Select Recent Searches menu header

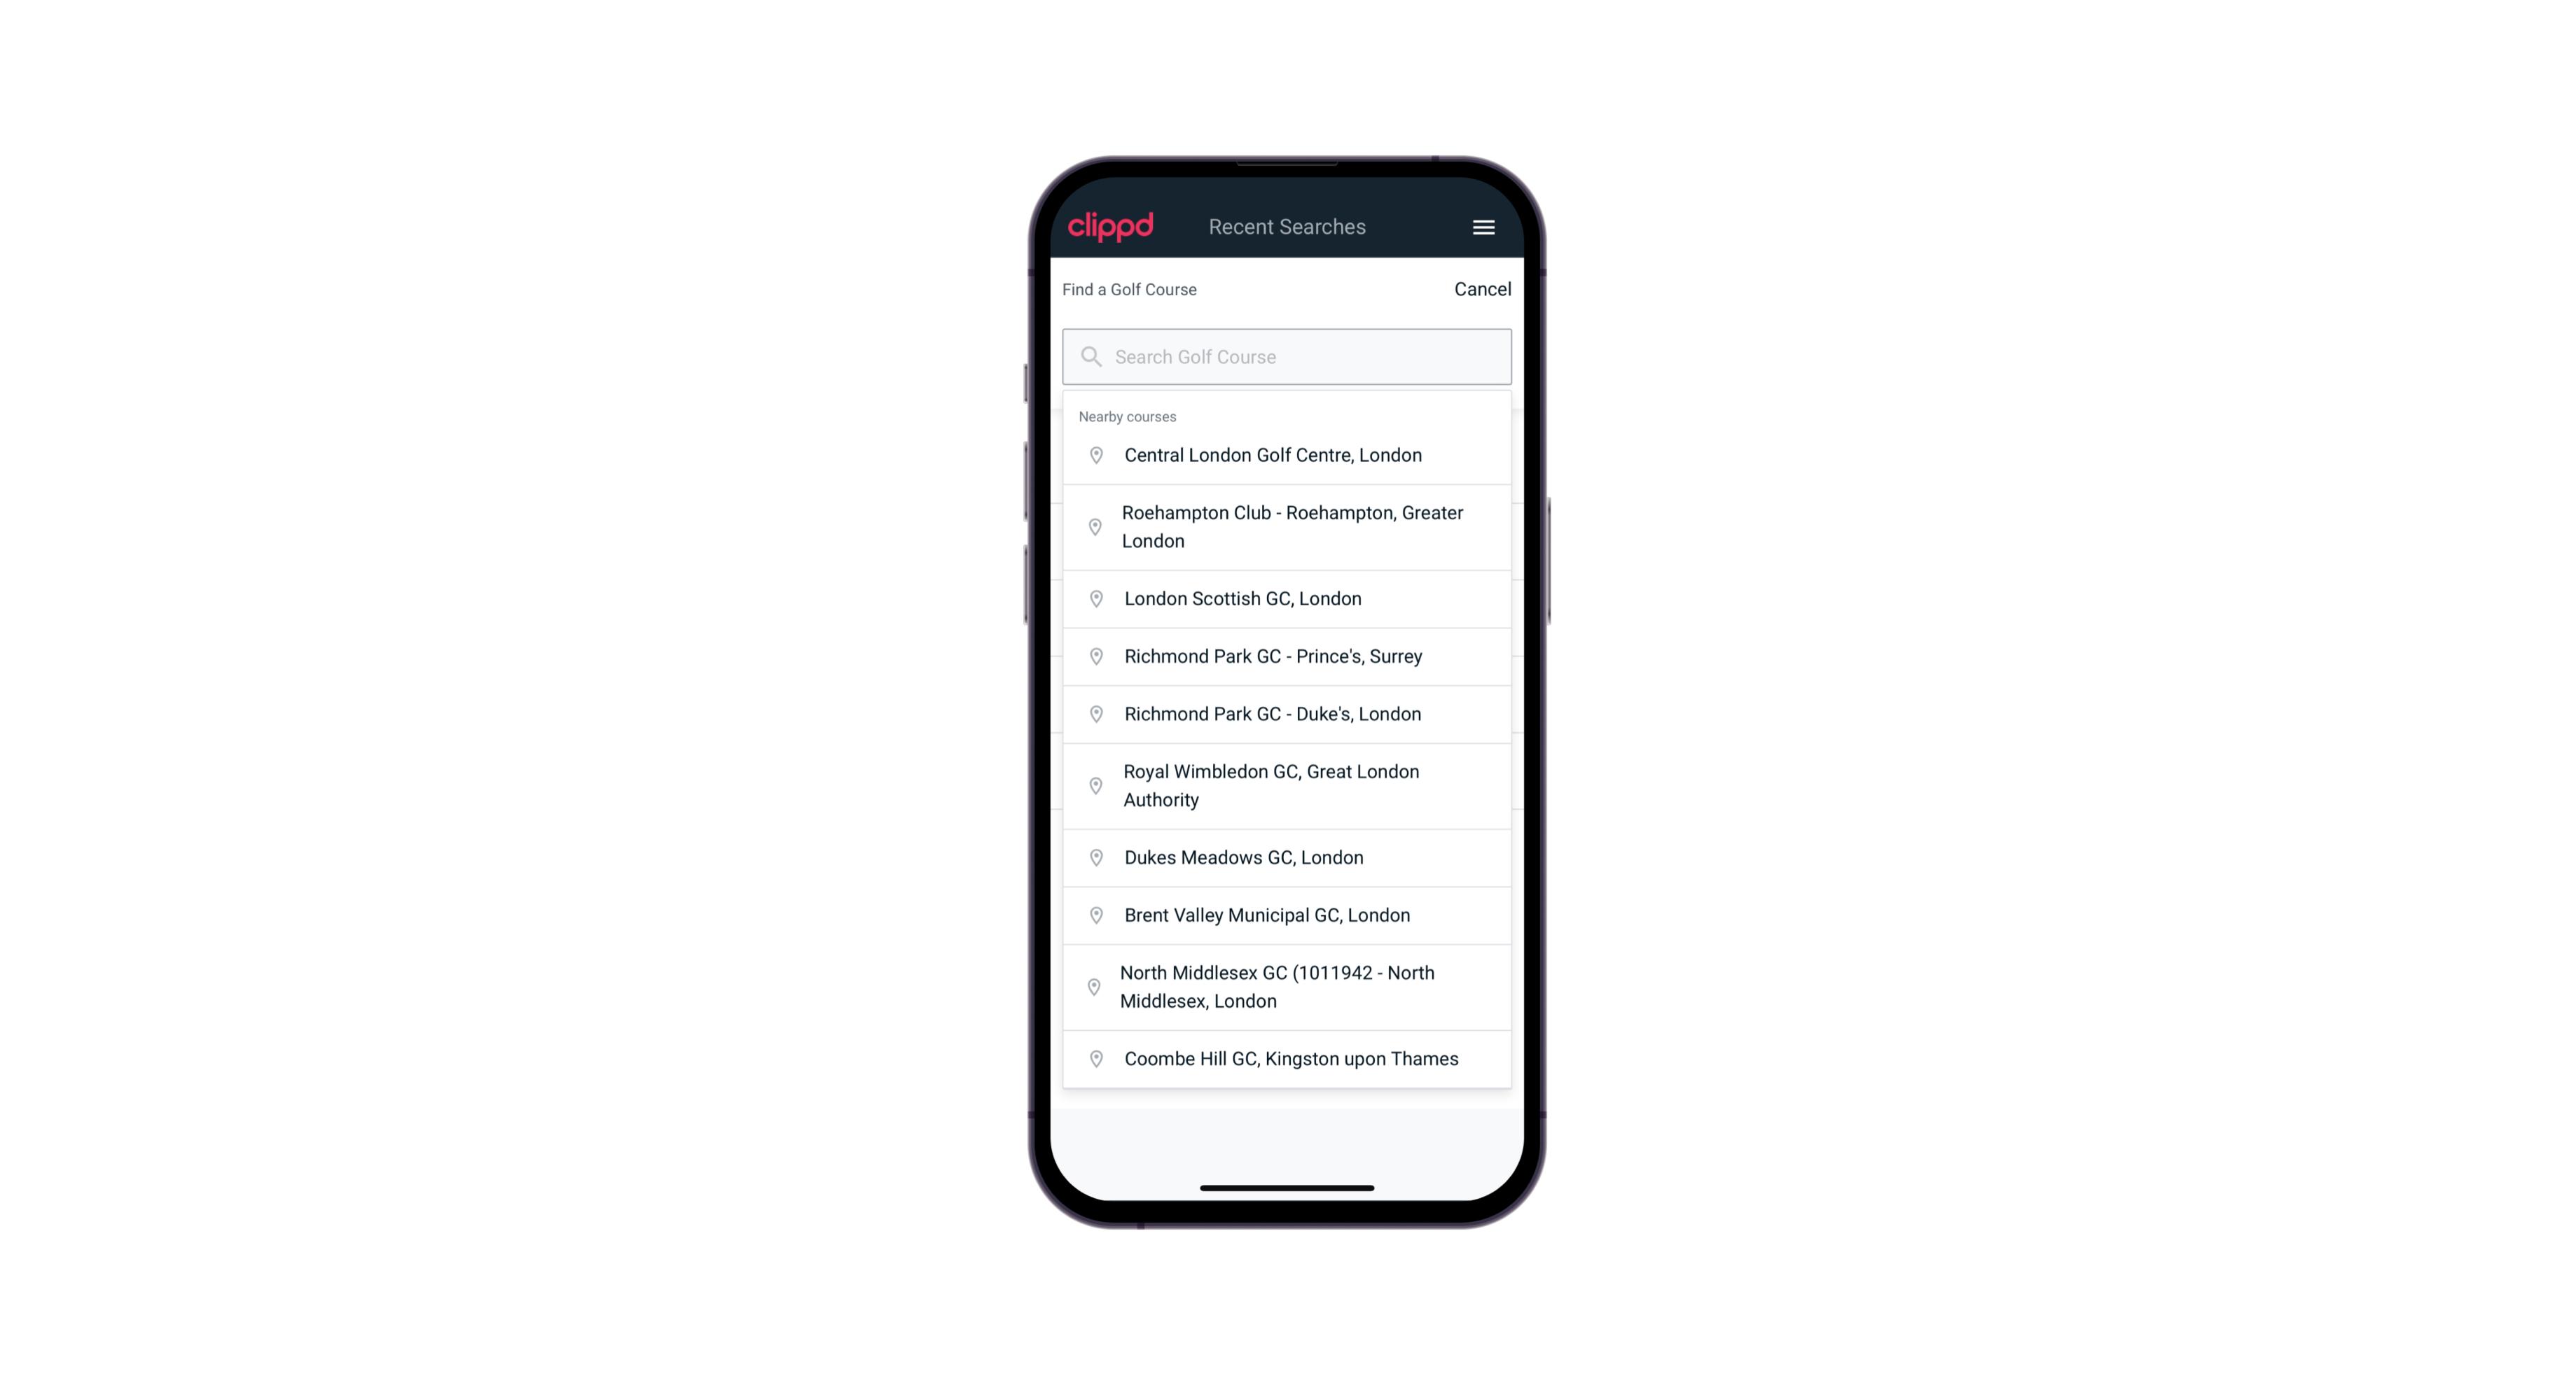point(1287,227)
